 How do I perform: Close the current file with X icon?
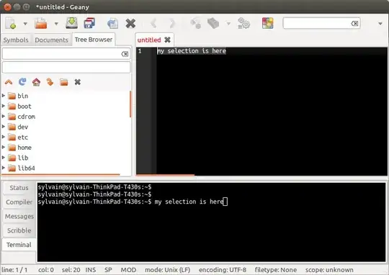pos(130,24)
